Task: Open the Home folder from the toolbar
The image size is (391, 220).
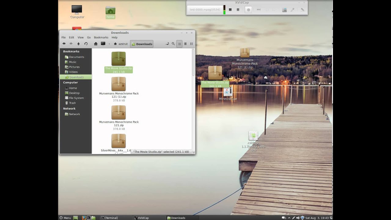Action: pos(96,44)
